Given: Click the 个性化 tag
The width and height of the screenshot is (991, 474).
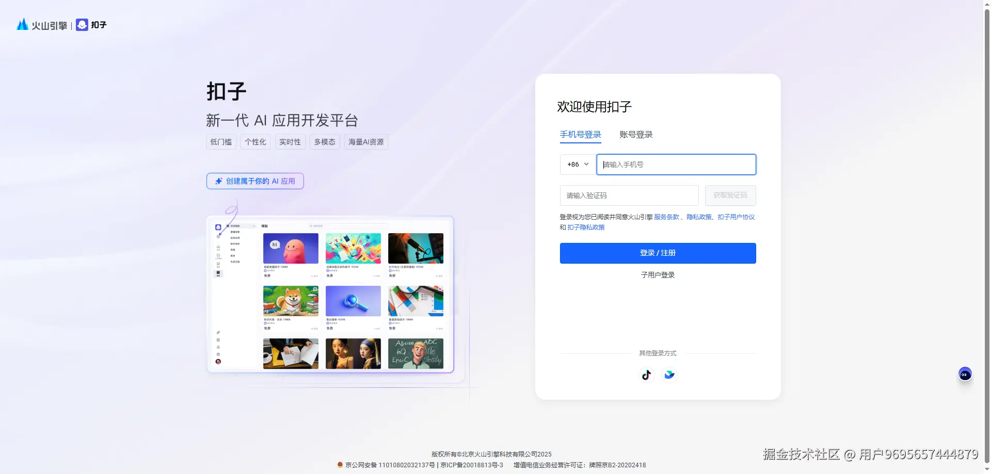Looking at the screenshot, I should coord(255,142).
